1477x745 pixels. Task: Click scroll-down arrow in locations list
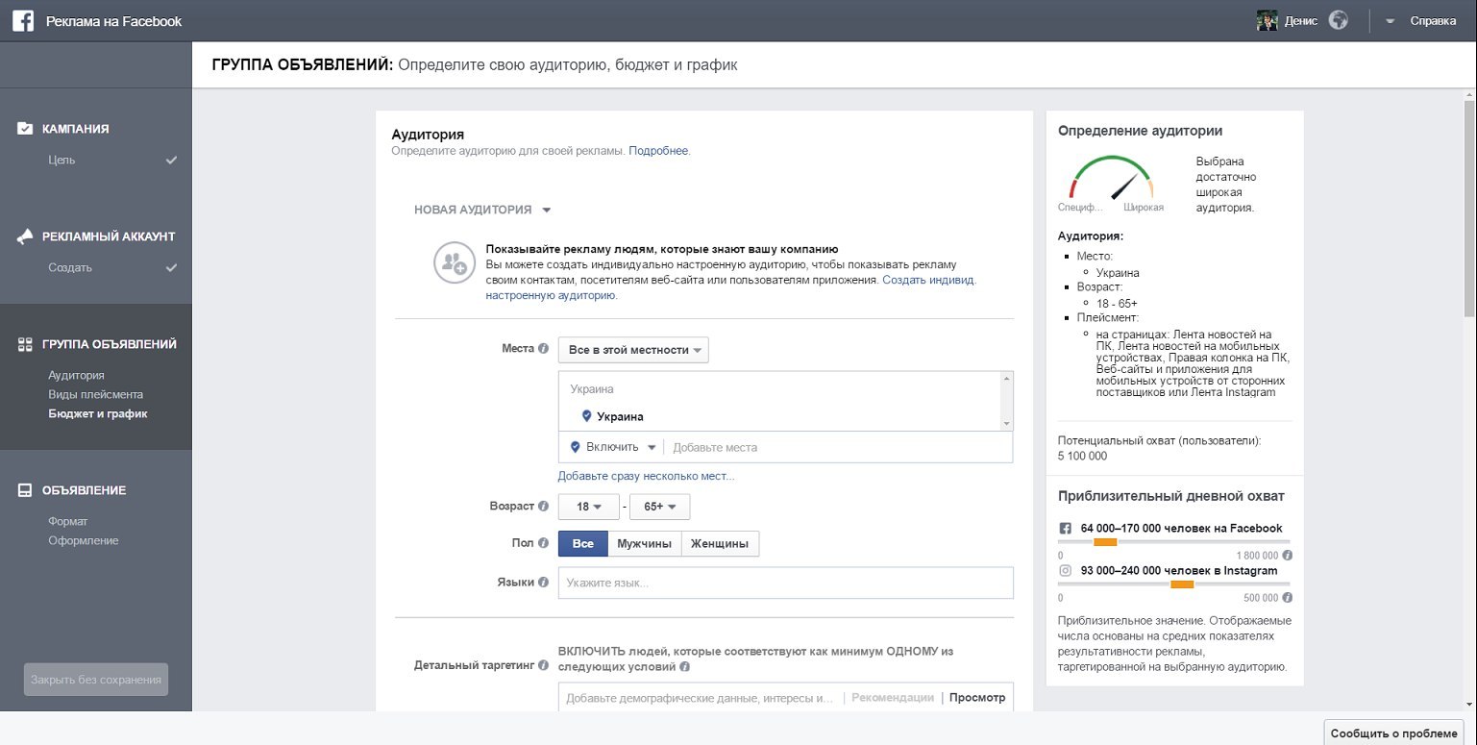pos(1006,424)
